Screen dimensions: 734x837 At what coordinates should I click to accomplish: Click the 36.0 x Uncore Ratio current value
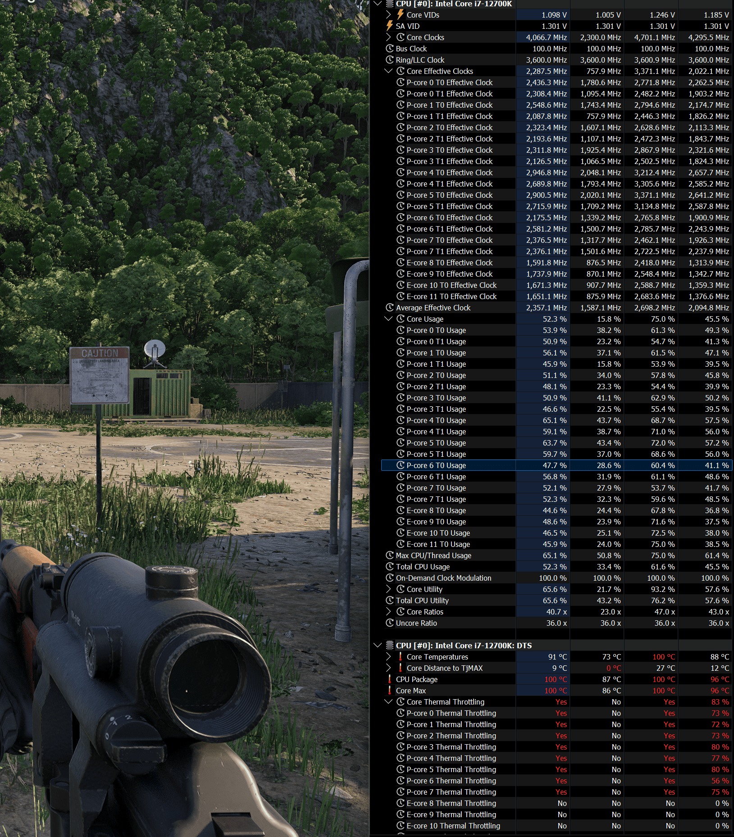click(556, 623)
